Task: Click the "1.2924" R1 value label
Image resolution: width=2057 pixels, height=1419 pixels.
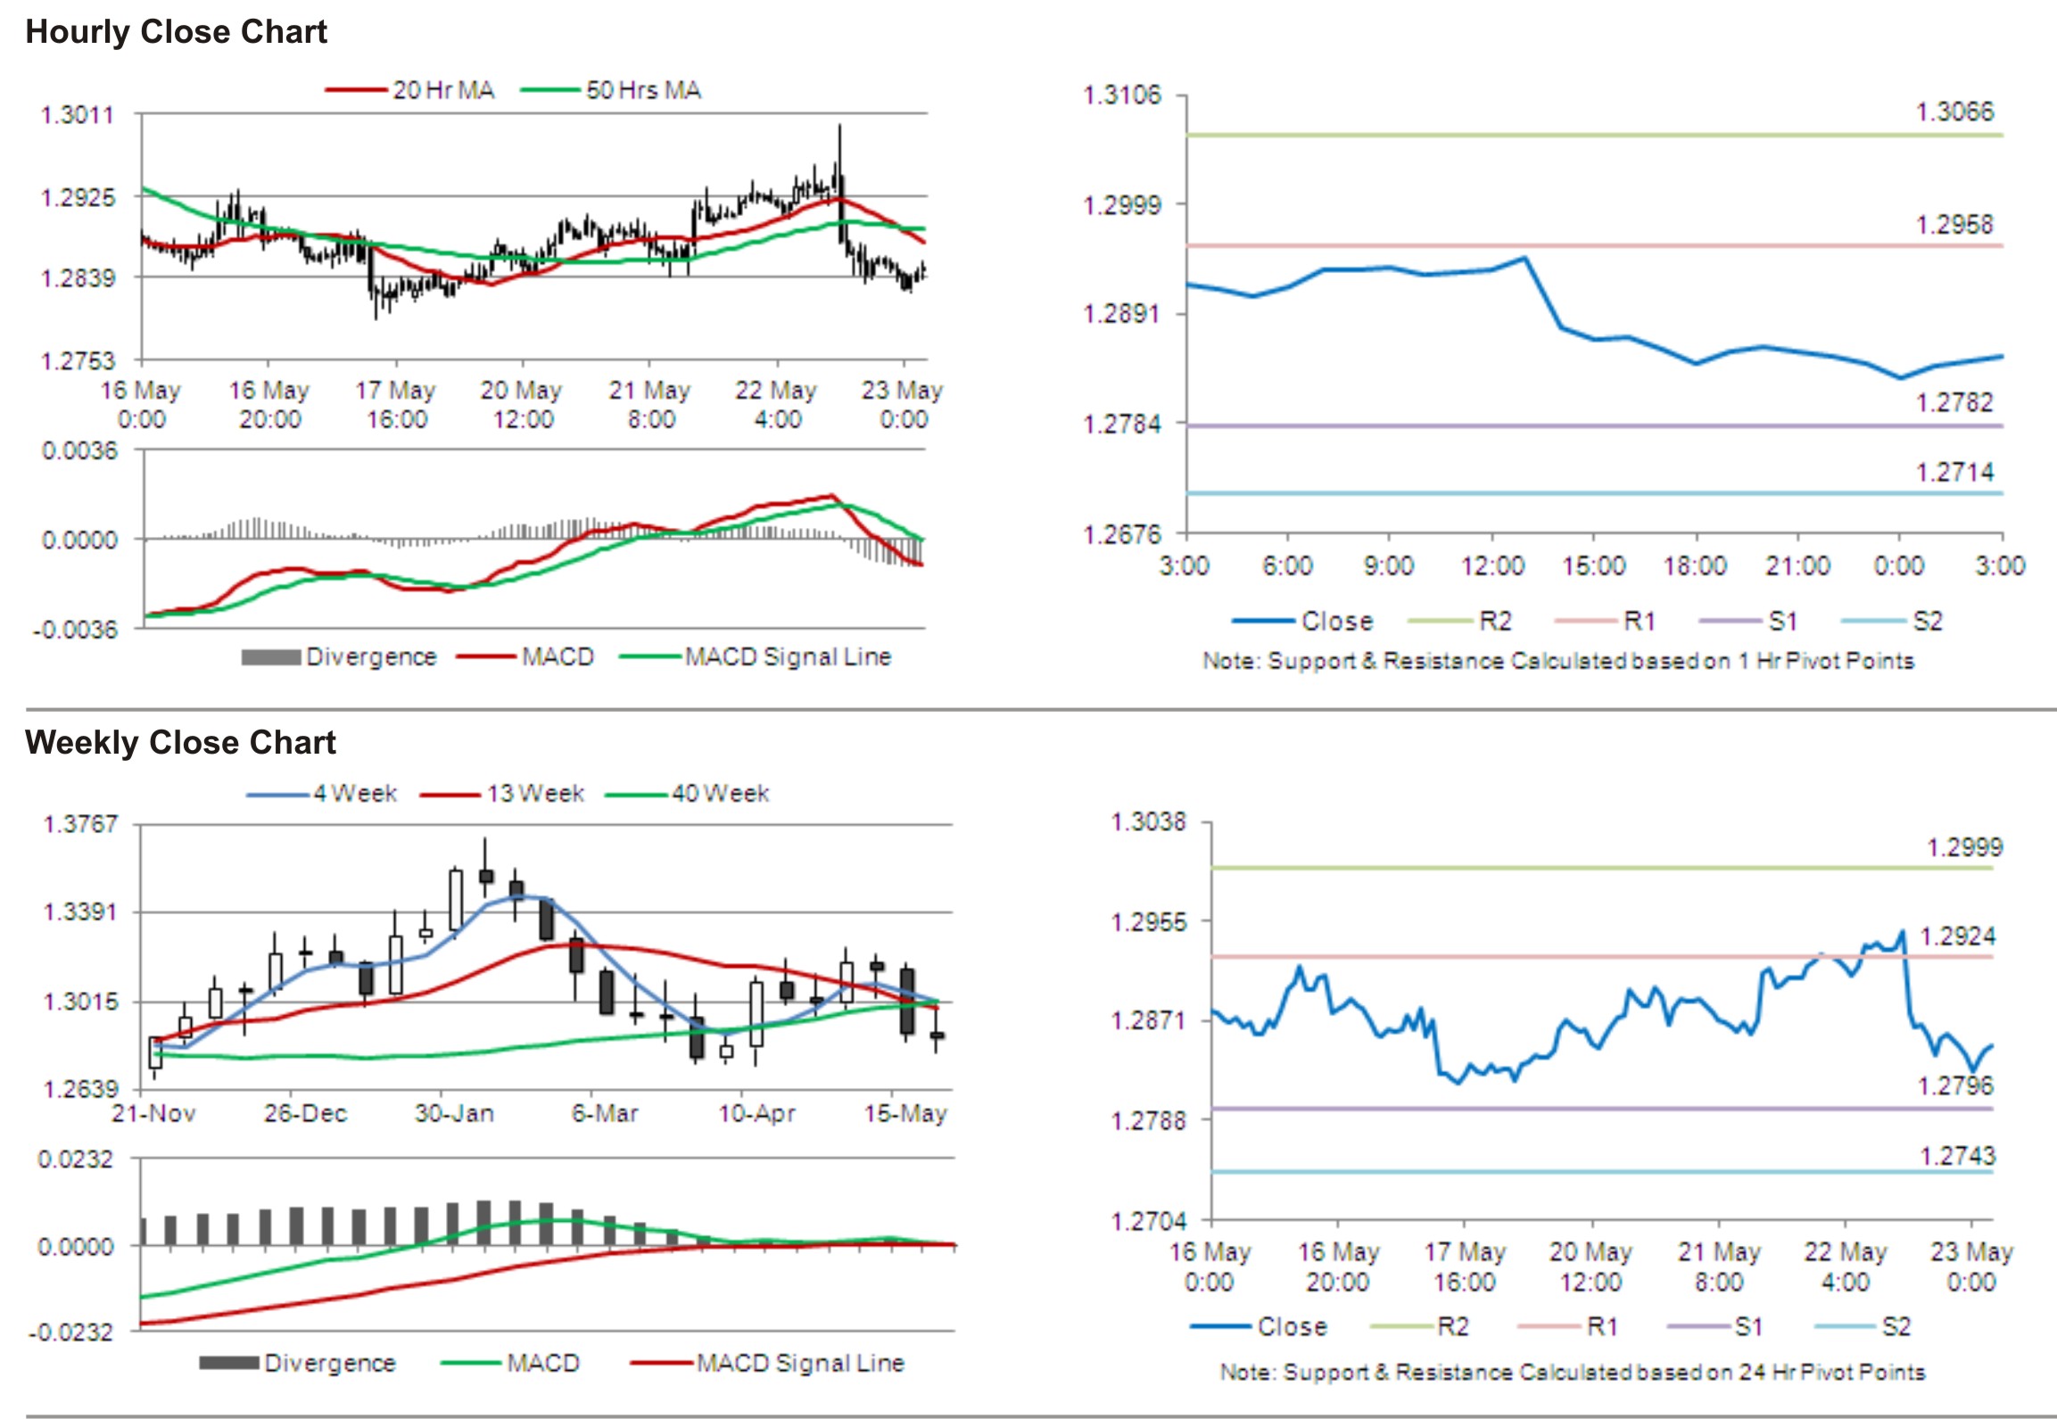Action: (x=1957, y=936)
